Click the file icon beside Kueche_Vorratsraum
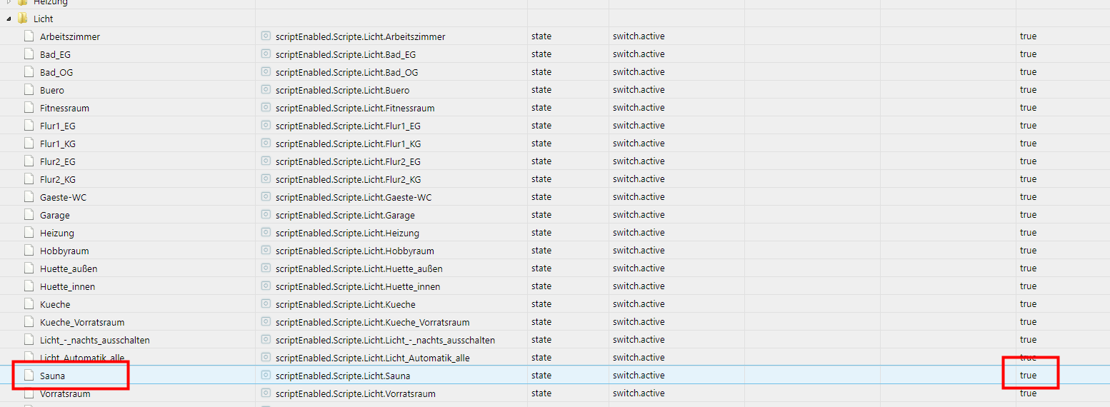This screenshot has height=407, width=1110. coord(29,321)
